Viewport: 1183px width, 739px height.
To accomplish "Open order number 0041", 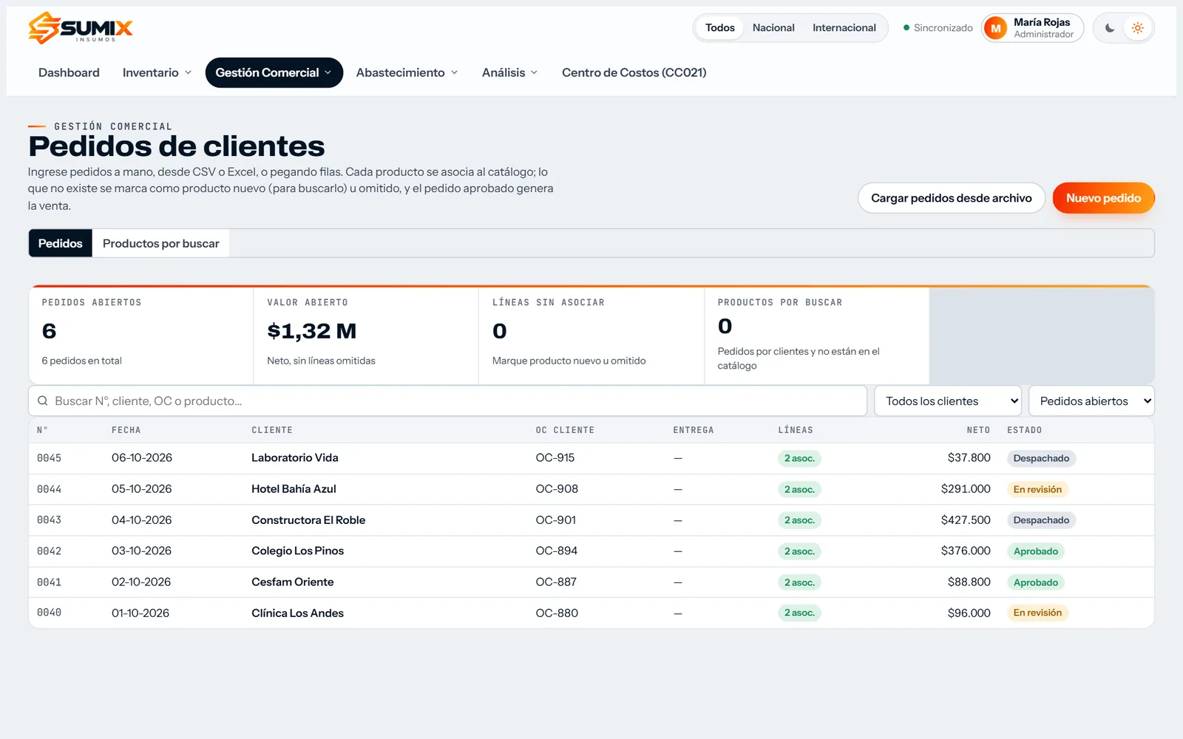I will (49, 582).
